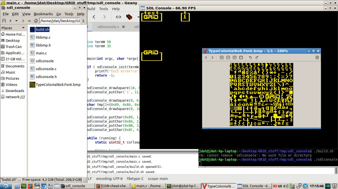Expand the Places side pane dropdown
The image size is (338, 189).
(x=23, y=28)
